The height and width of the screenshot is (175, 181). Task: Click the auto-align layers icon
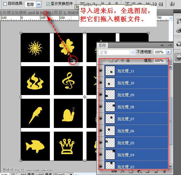pyautogui.click(x=172, y=4)
